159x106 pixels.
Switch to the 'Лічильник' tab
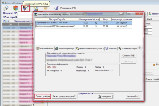(x=111, y=49)
